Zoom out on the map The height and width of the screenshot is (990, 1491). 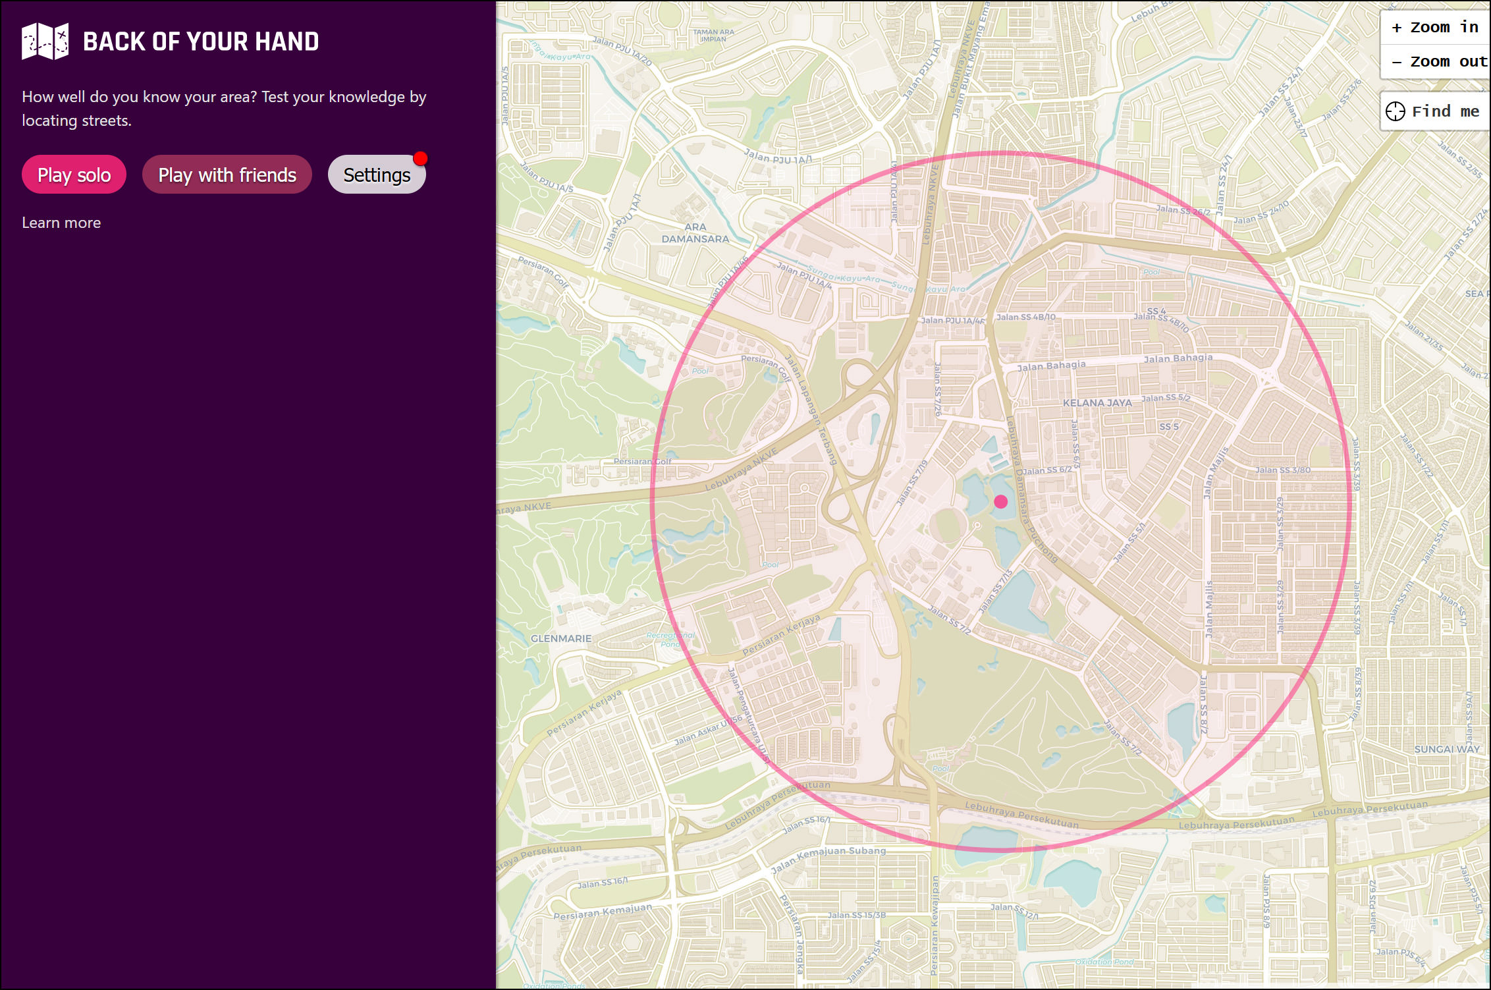point(1435,62)
